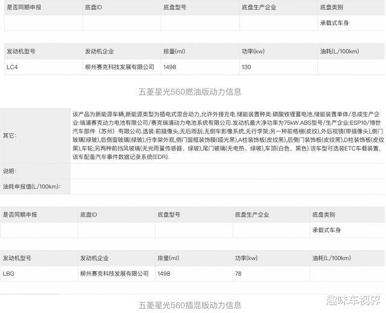Select 功率(kw) header above the 78 value
The image size is (386, 313).
pos(246,258)
